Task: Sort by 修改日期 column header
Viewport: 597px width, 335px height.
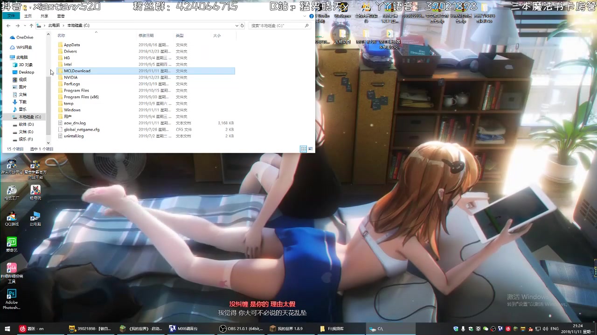Action: coord(146,36)
